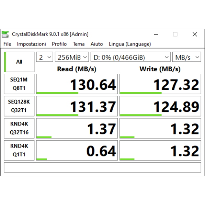Click the 0.64 read result
This screenshot has height=205, width=205.
tap(77, 150)
